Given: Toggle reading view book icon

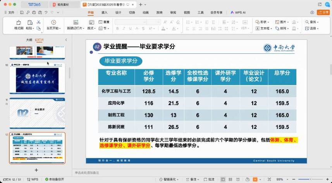Looking at the screenshot, I should [238, 180].
